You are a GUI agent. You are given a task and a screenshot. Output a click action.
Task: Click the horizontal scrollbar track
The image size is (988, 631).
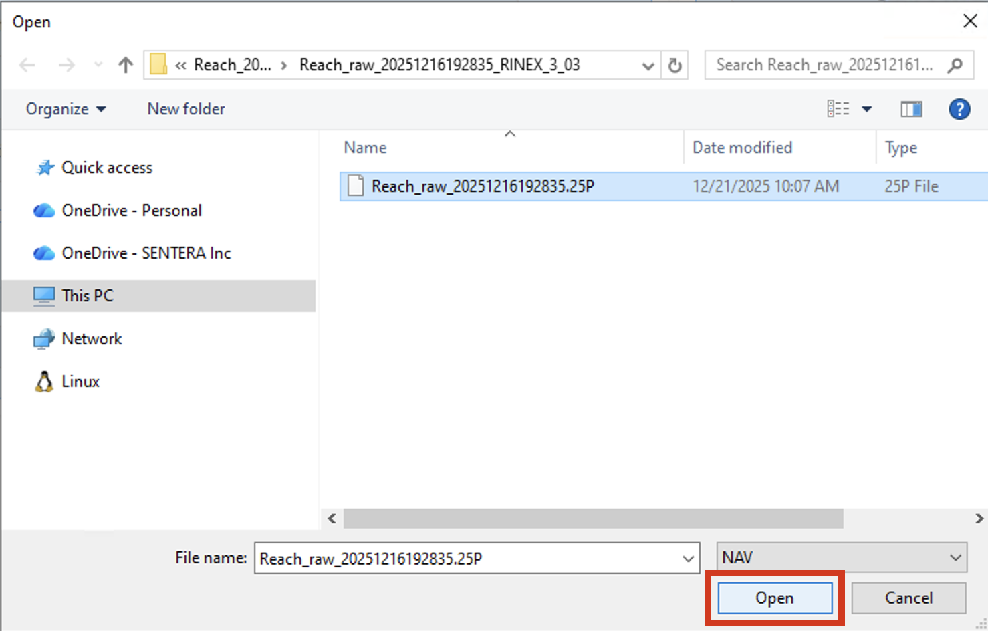909,518
